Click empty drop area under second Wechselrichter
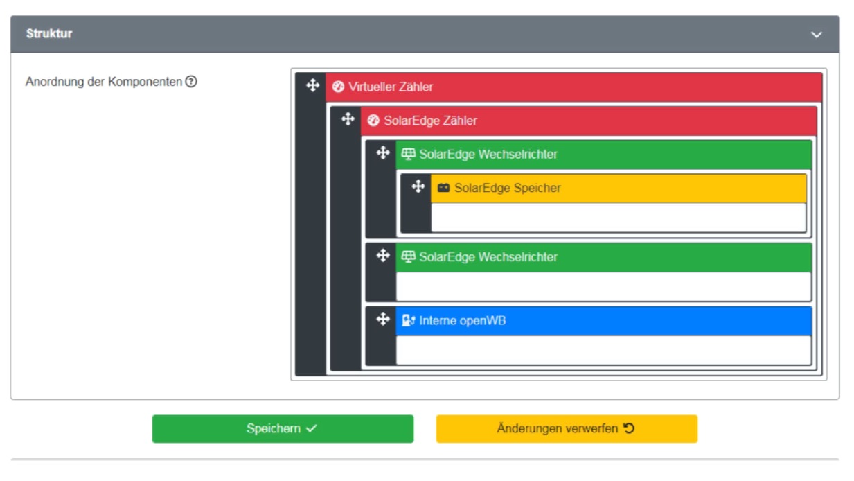Screen dimensions: 854x481 (x=603, y=286)
